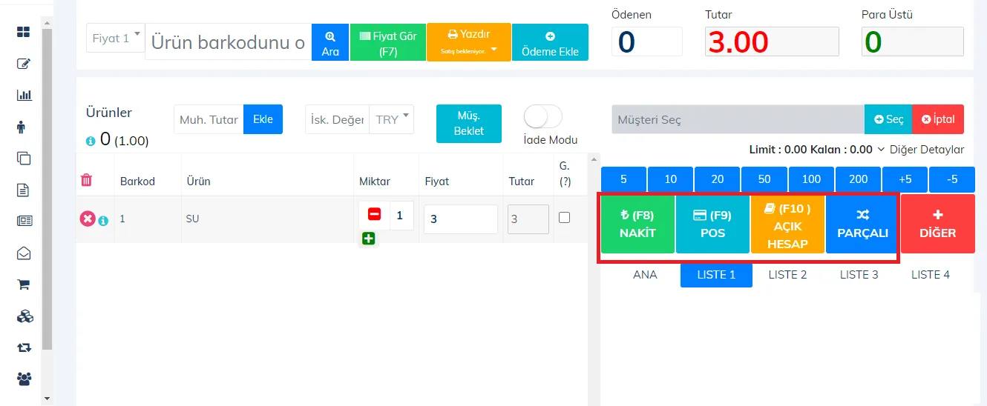Click the newspaper sidebar icon
Viewport: 987px width, 406px height.
(24, 221)
